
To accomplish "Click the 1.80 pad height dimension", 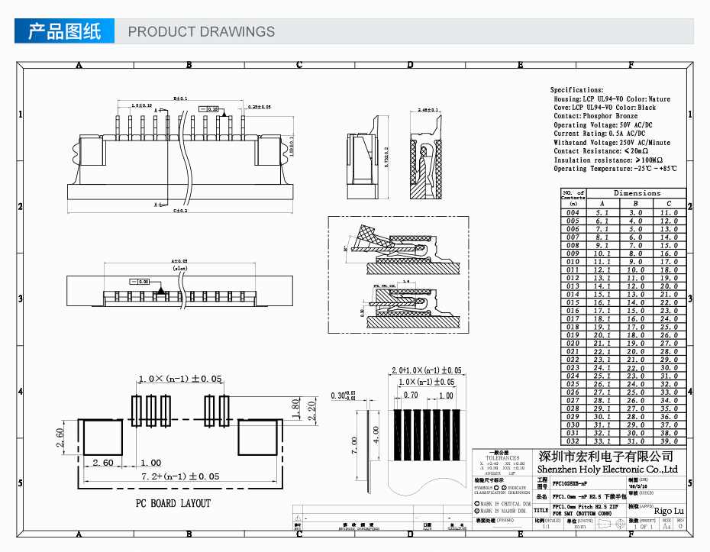I will pos(295,409).
